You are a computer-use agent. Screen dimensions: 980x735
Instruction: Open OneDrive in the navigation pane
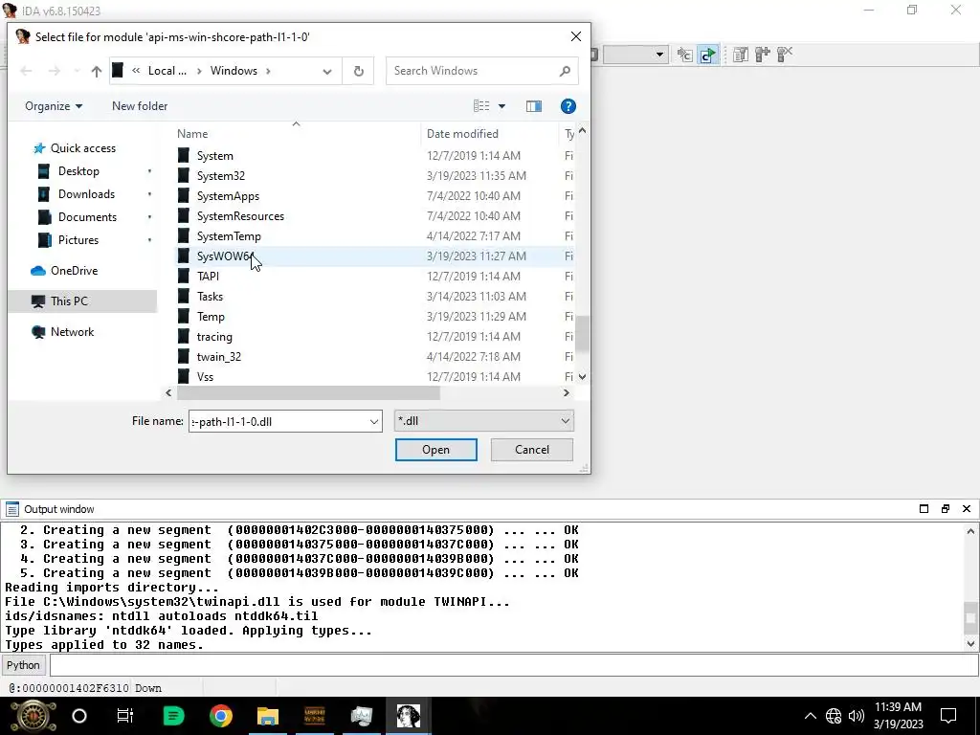pos(74,271)
